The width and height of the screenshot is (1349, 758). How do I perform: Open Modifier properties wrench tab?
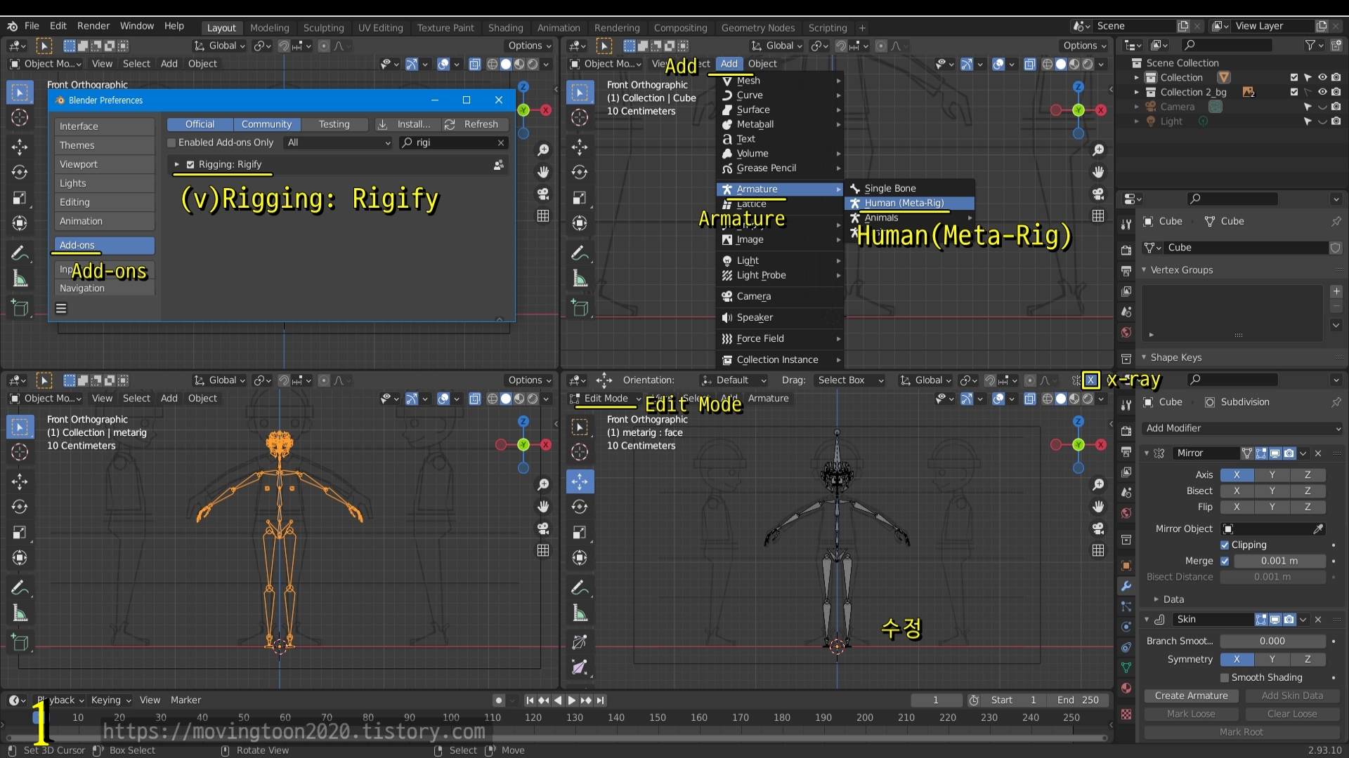[x=1126, y=586]
